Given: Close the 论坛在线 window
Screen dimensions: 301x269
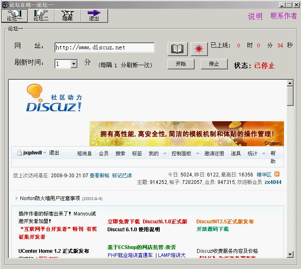Looking at the screenshot, I should [x=296, y=5].
